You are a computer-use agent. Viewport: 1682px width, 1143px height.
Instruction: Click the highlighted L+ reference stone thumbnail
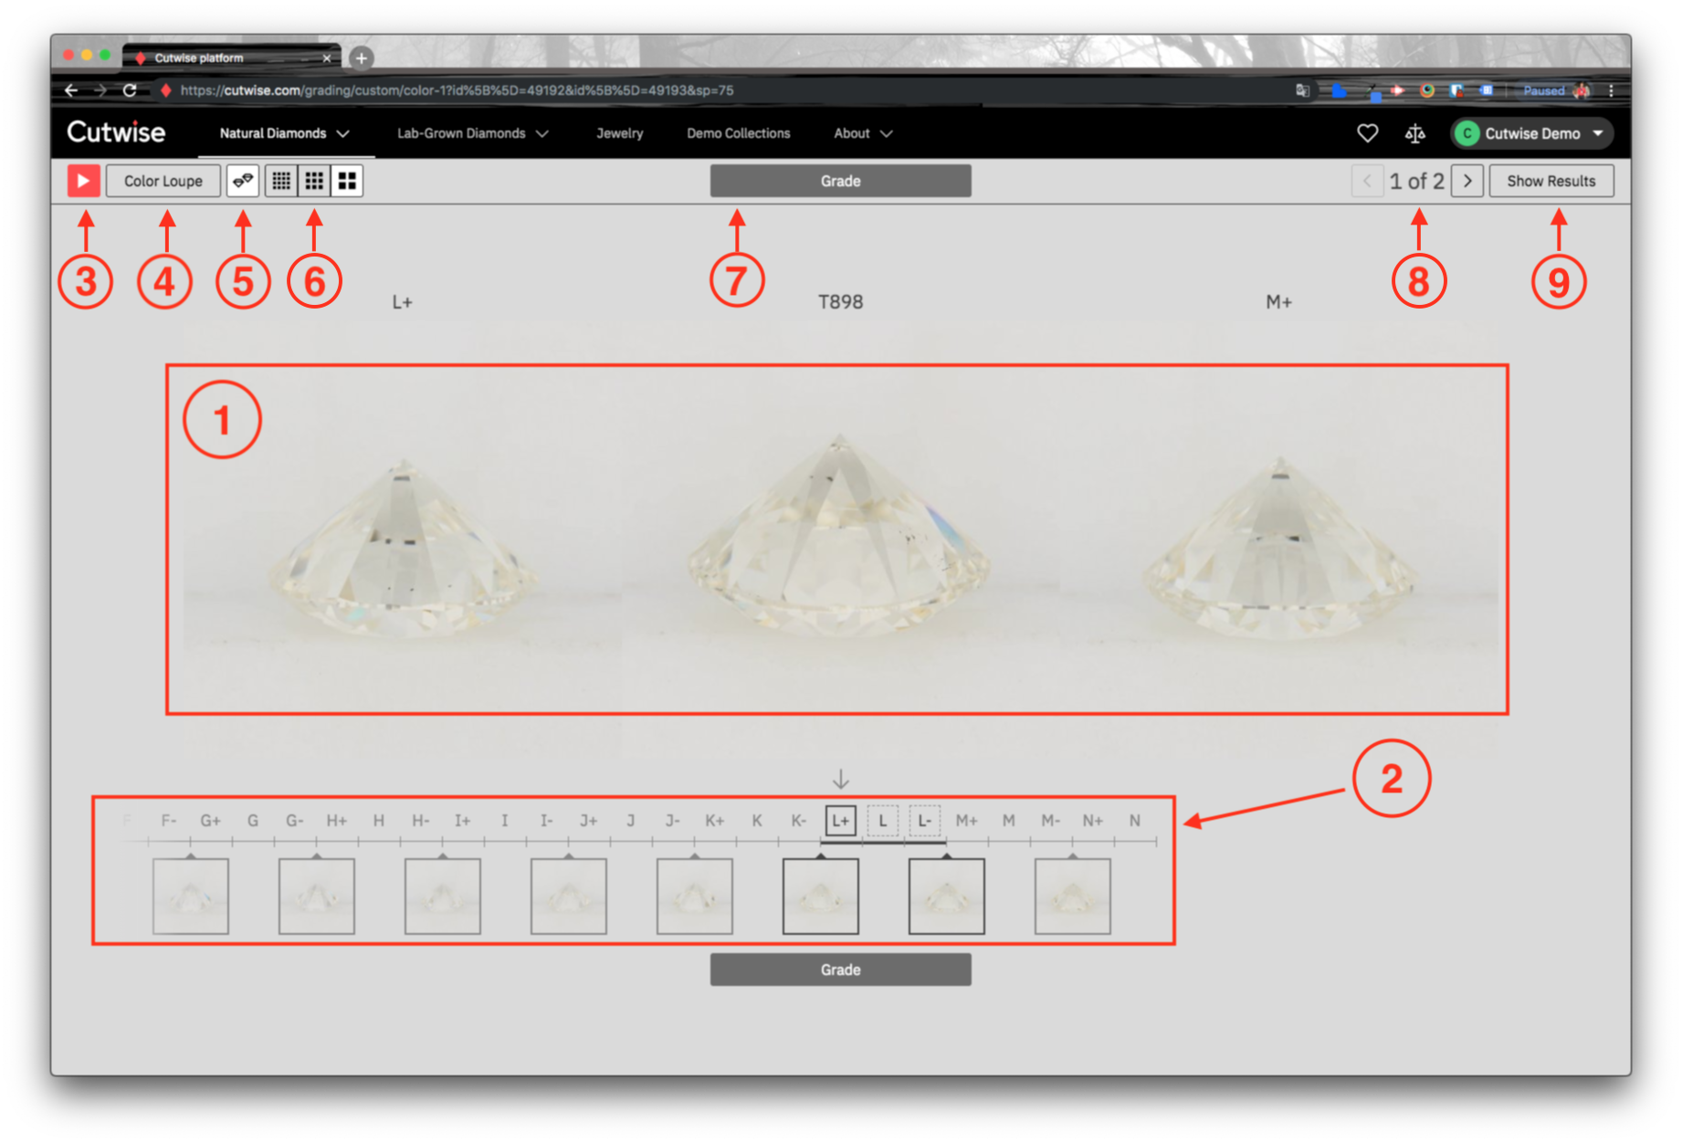coord(821,896)
